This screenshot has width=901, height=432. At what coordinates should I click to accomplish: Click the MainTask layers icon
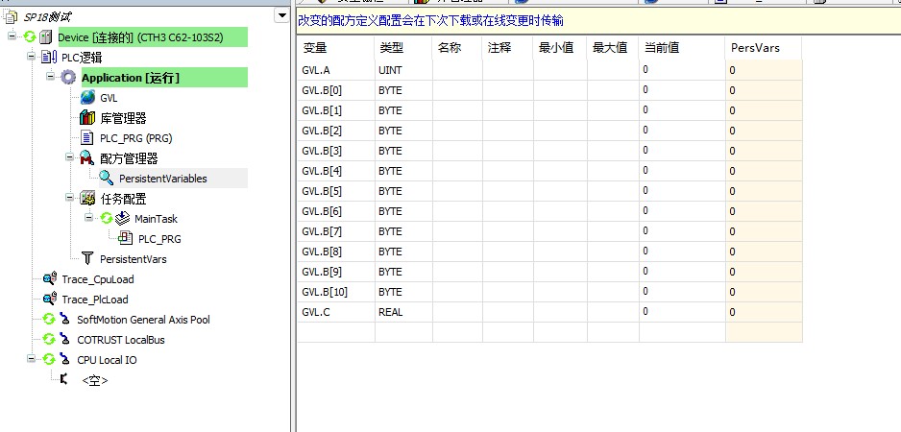[x=122, y=218]
